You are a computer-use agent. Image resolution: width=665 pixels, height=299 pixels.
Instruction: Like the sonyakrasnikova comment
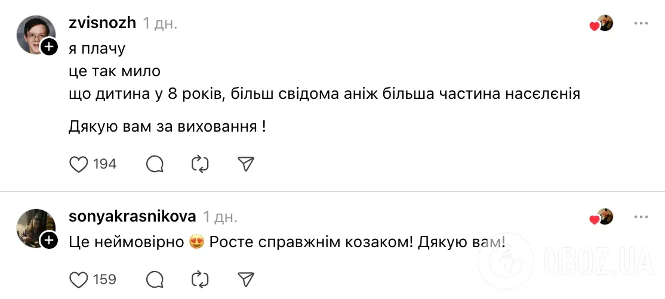(x=79, y=279)
